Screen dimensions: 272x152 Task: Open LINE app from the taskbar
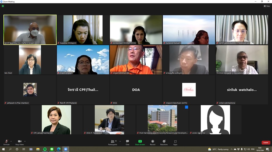point(52,149)
